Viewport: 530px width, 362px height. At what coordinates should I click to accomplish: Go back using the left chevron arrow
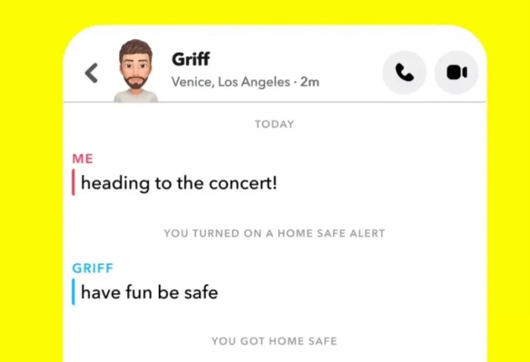point(92,73)
